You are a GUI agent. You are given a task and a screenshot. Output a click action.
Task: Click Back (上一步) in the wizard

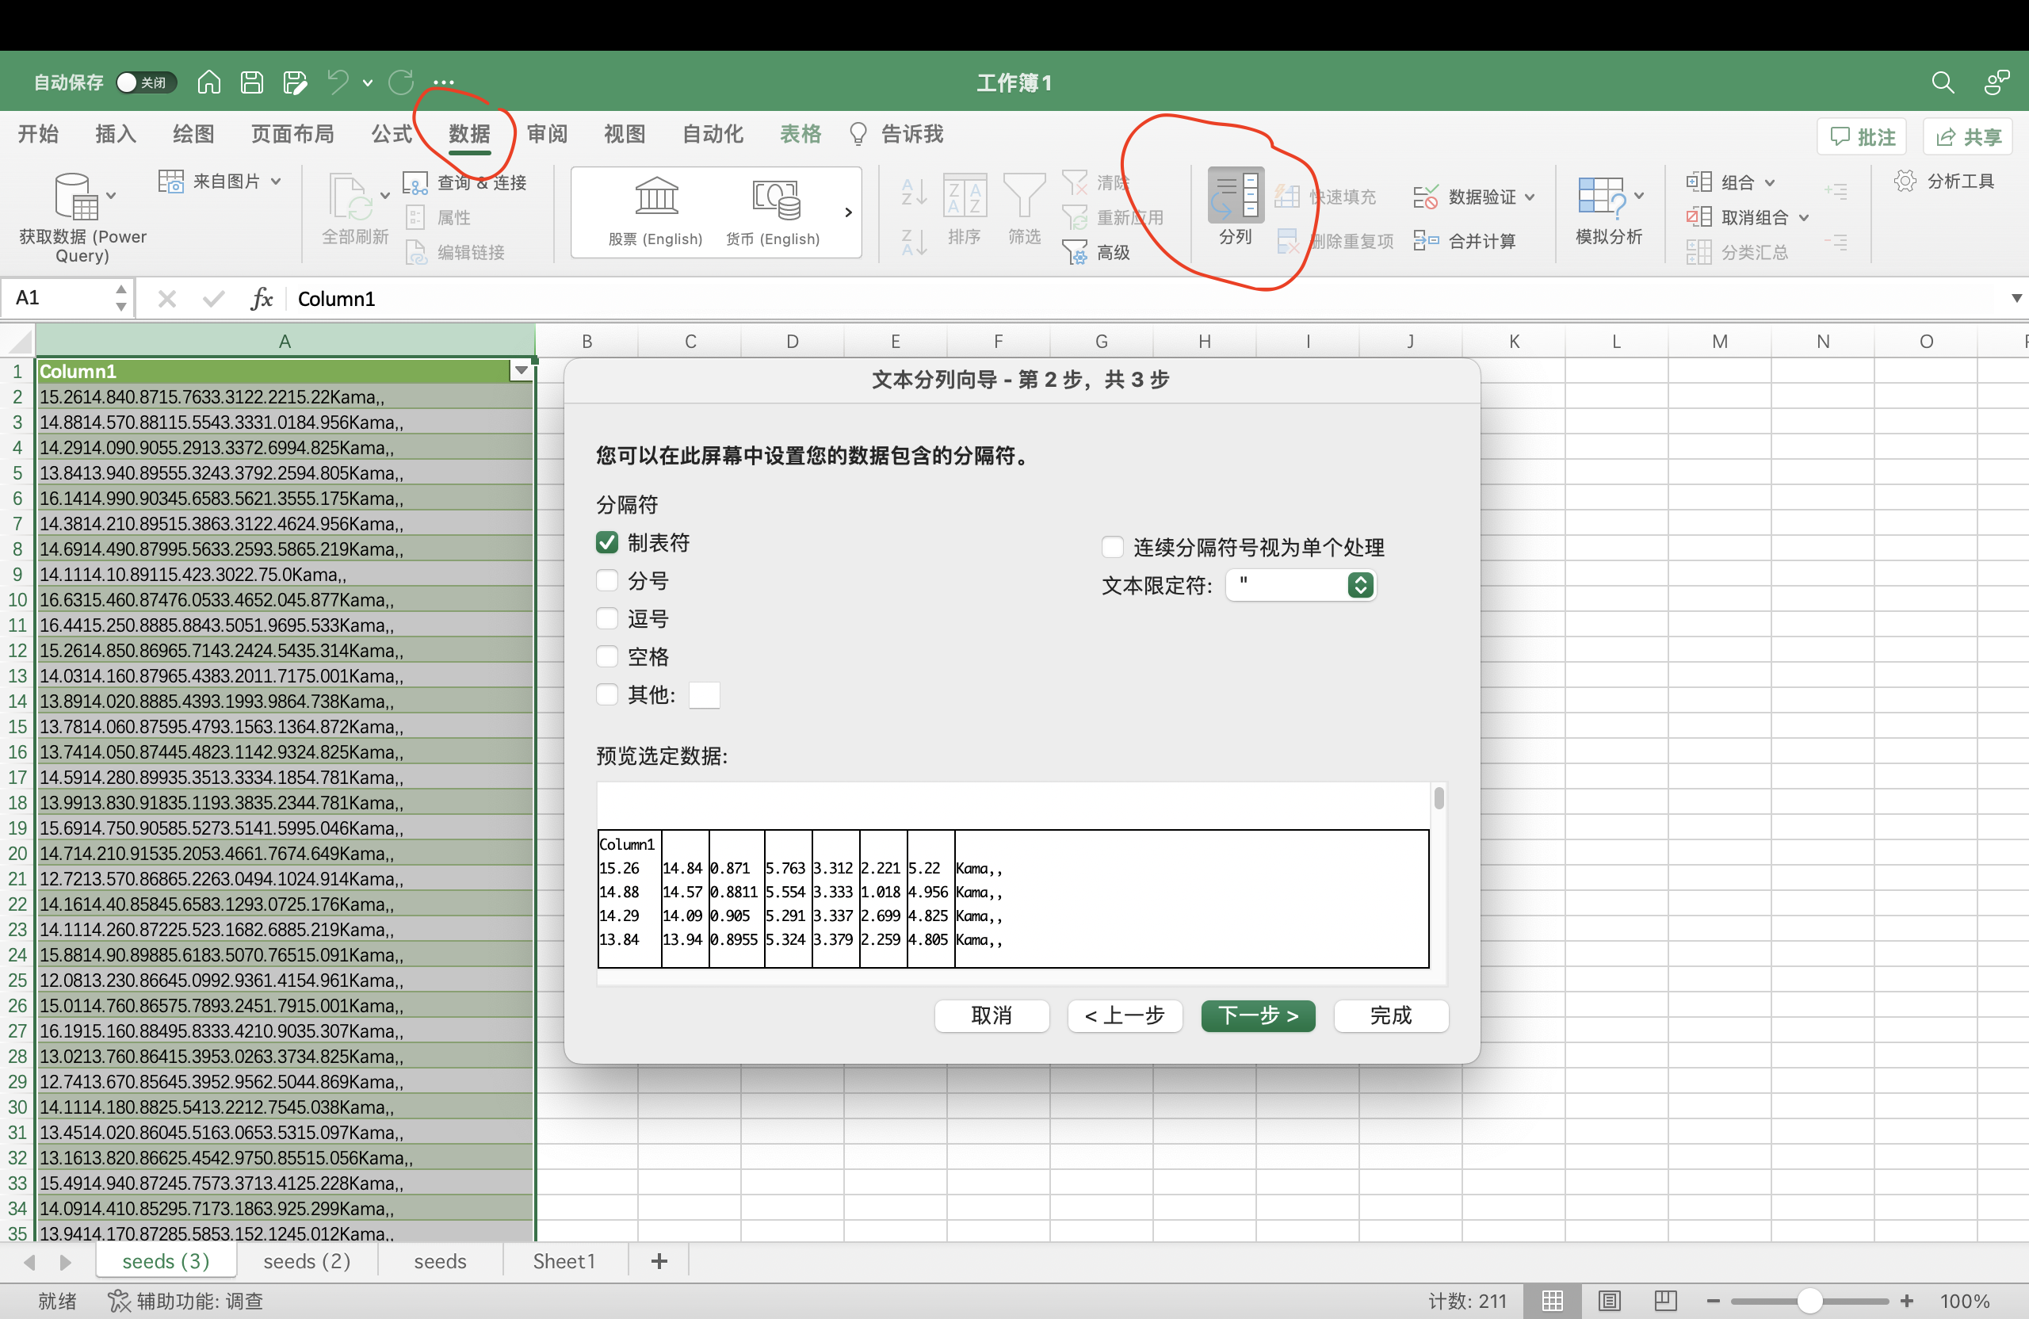coord(1125,1015)
